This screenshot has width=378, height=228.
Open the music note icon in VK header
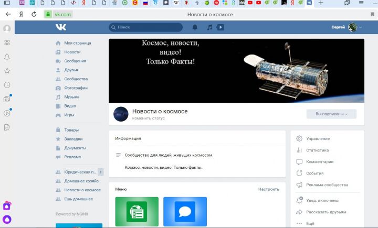[x=209, y=27]
